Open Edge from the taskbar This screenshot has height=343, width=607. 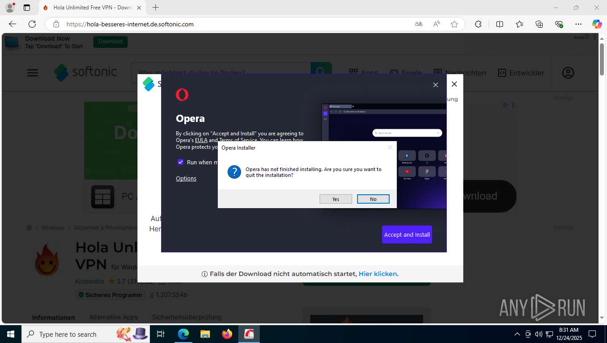coord(183,334)
